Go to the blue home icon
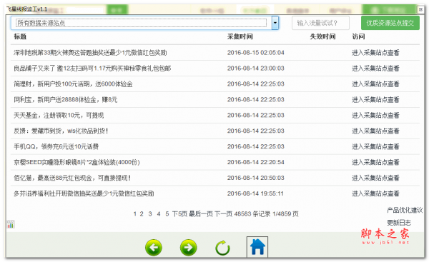429x262 pixels. click(x=257, y=247)
